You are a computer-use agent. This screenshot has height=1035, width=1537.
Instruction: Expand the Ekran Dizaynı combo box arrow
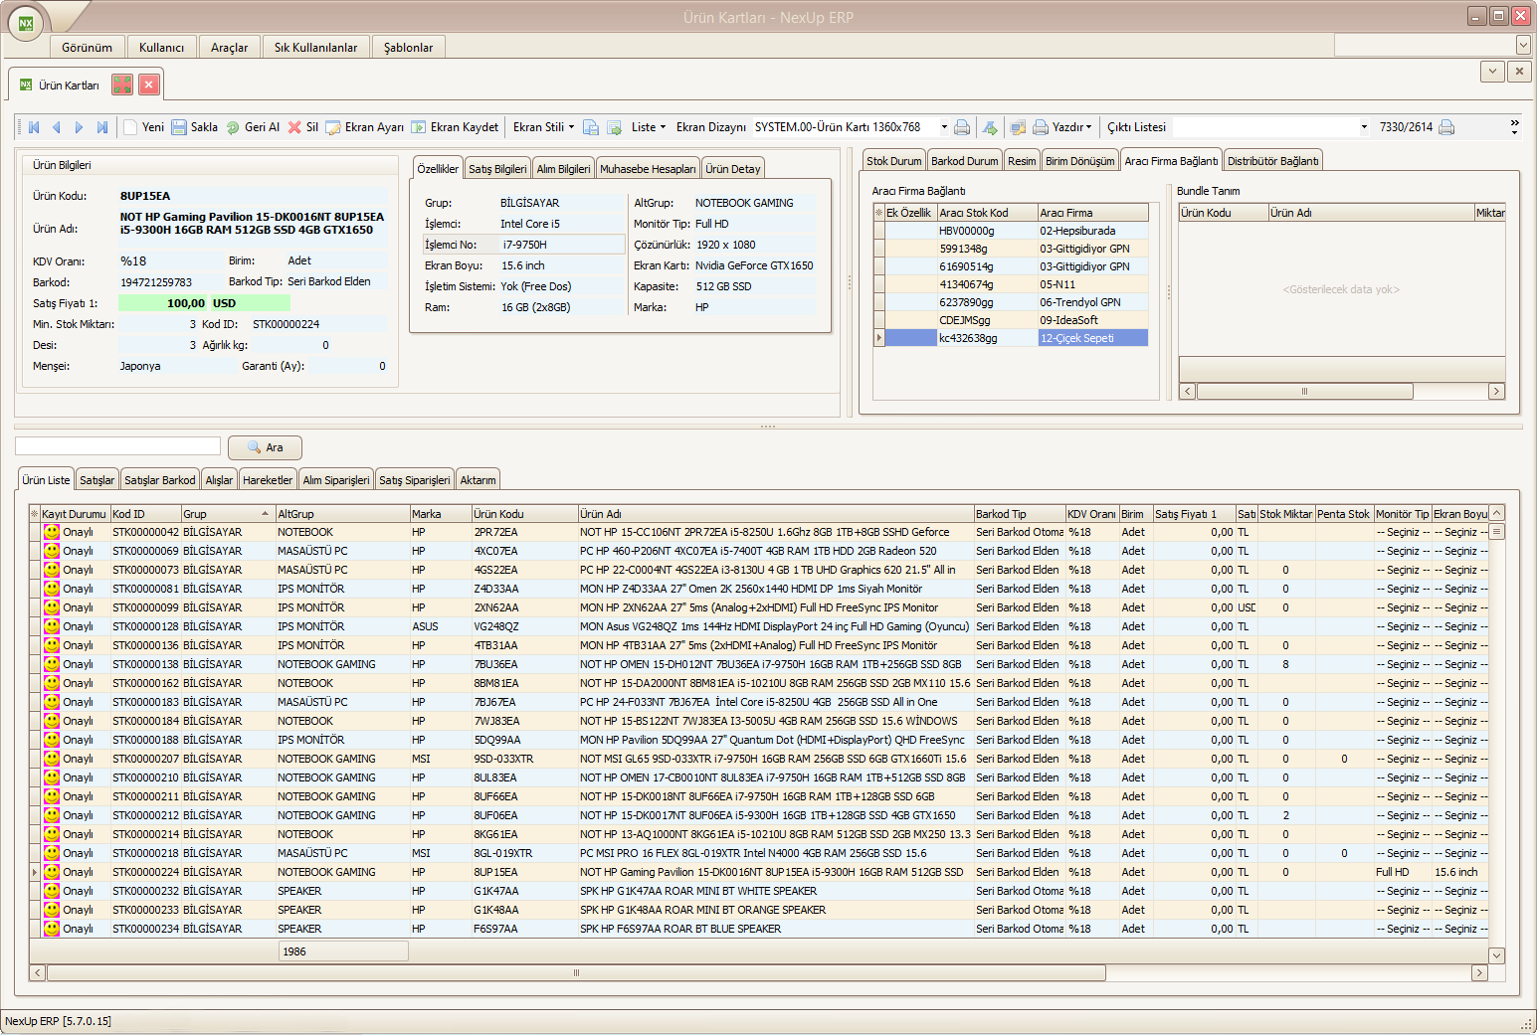944,127
